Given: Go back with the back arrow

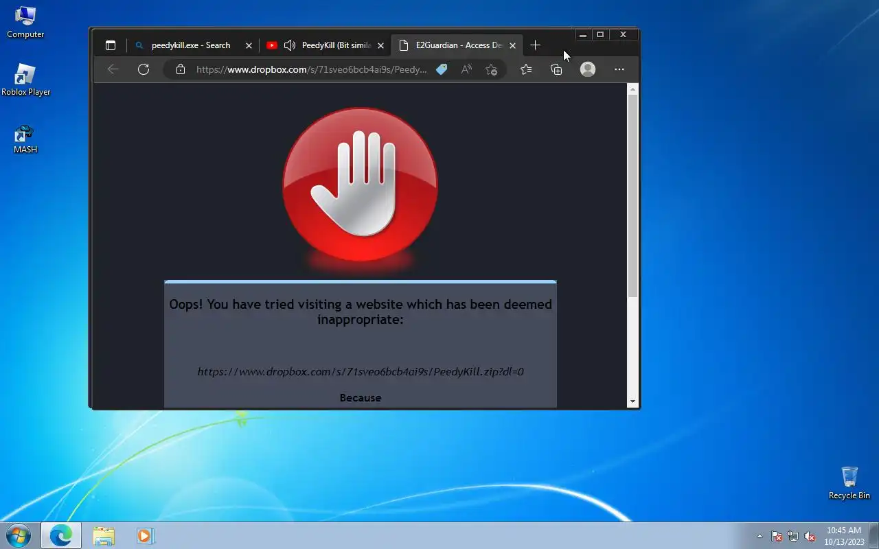Looking at the screenshot, I should point(113,69).
